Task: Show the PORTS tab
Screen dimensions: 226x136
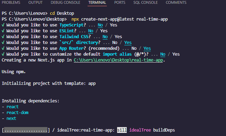Action: (120, 3)
